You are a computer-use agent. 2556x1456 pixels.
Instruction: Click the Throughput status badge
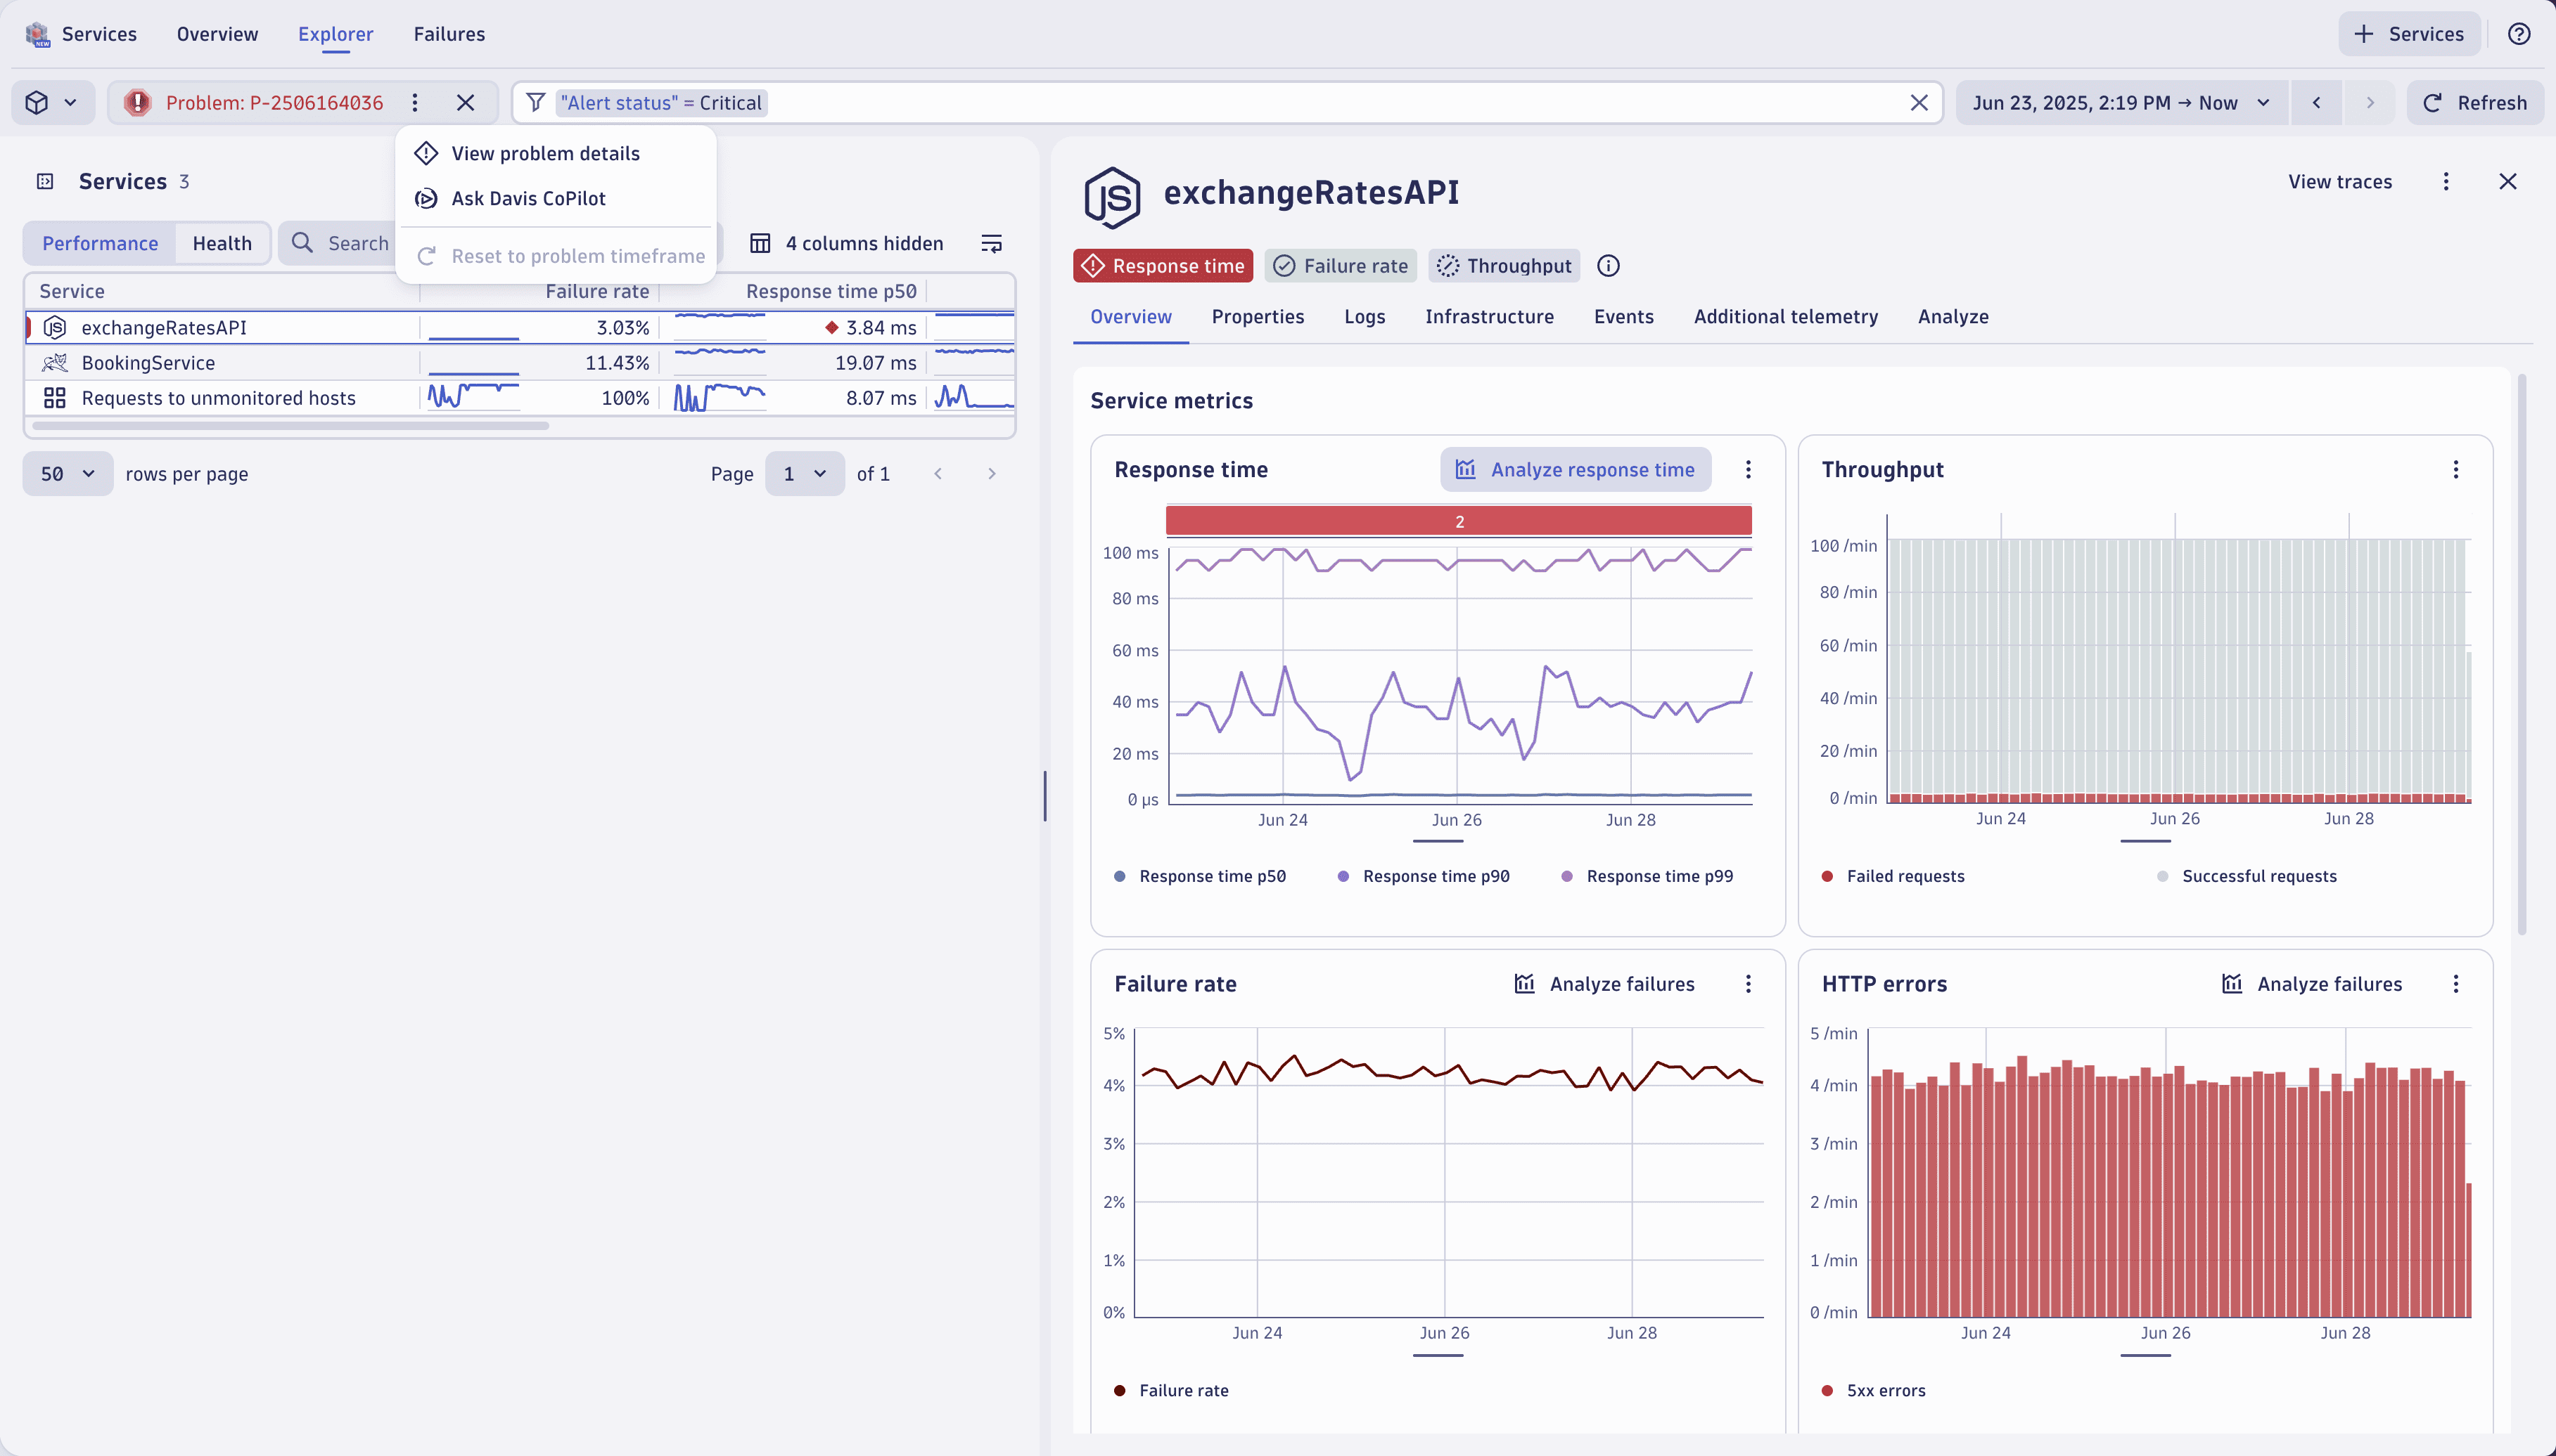pyautogui.click(x=1504, y=265)
